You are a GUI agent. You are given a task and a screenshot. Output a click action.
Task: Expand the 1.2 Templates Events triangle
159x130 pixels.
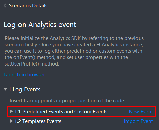11,121
